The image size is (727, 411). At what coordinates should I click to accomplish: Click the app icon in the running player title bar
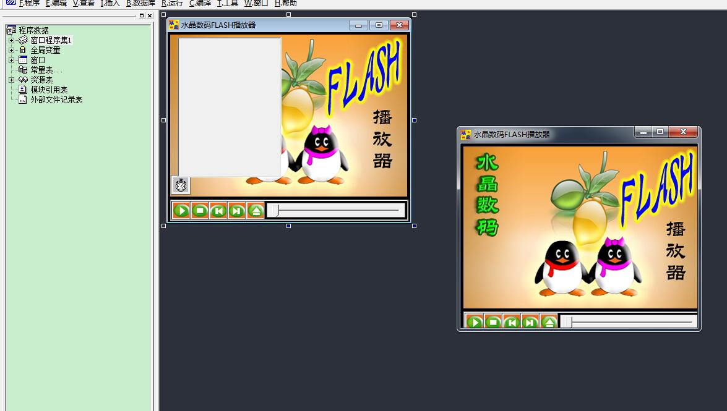466,134
